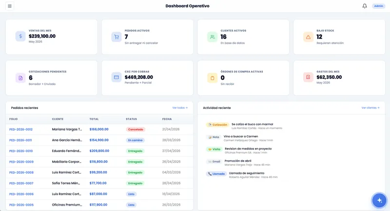The height and width of the screenshot is (211, 390).
Task: Click the dollar icon on Ventas del Mes card
Action: click(20, 36)
